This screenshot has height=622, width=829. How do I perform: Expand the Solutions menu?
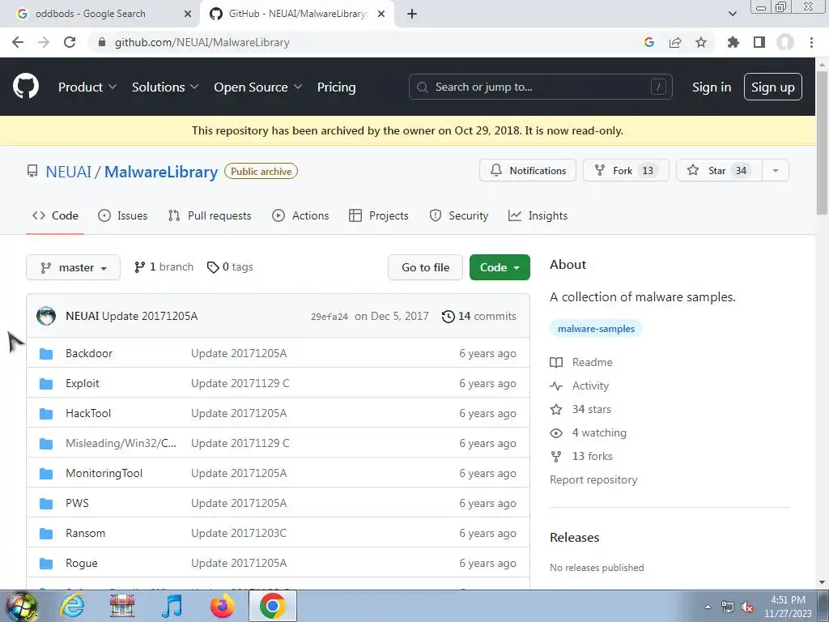[x=165, y=87]
